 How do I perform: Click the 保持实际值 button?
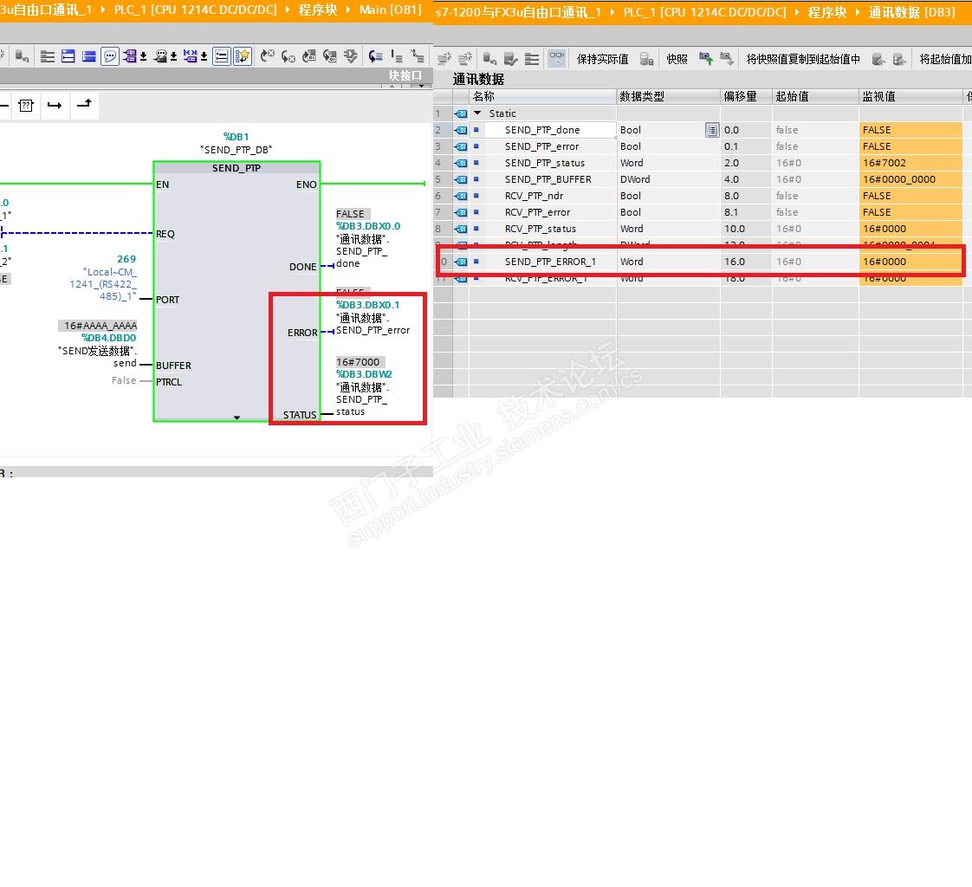click(x=603, y=59)
